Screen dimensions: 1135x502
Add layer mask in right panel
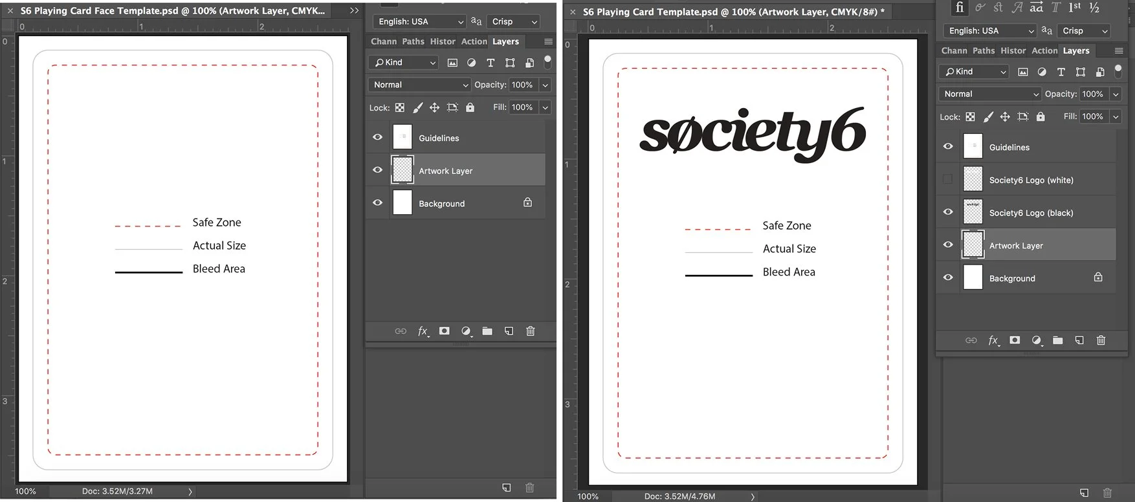[x=1015, y=340]
